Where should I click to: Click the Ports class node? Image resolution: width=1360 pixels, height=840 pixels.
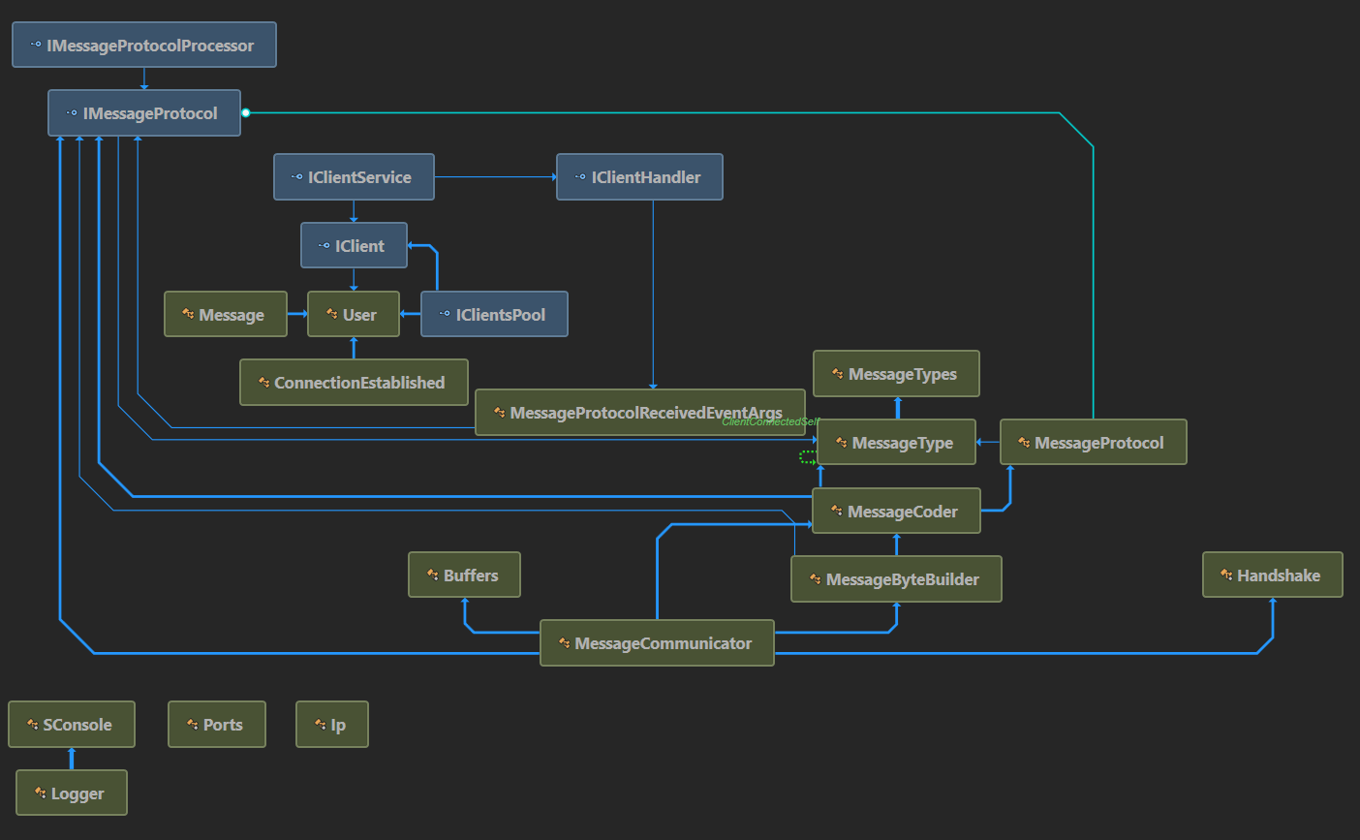(x=217, y=725)
